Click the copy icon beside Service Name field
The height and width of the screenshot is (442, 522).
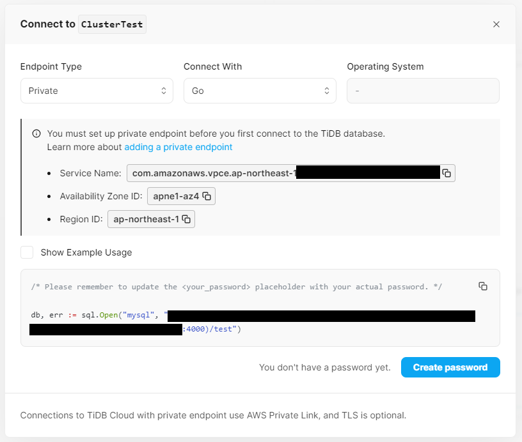tap(447, 172)
